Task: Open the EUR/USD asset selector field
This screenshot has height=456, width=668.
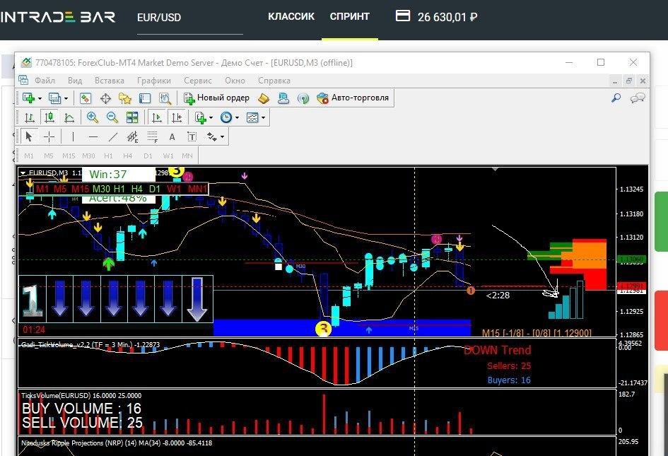Action: tap(189, 18)
